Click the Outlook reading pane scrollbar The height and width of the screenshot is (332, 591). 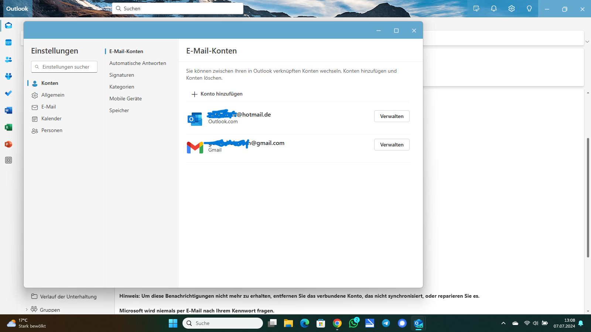pos(588,198)
